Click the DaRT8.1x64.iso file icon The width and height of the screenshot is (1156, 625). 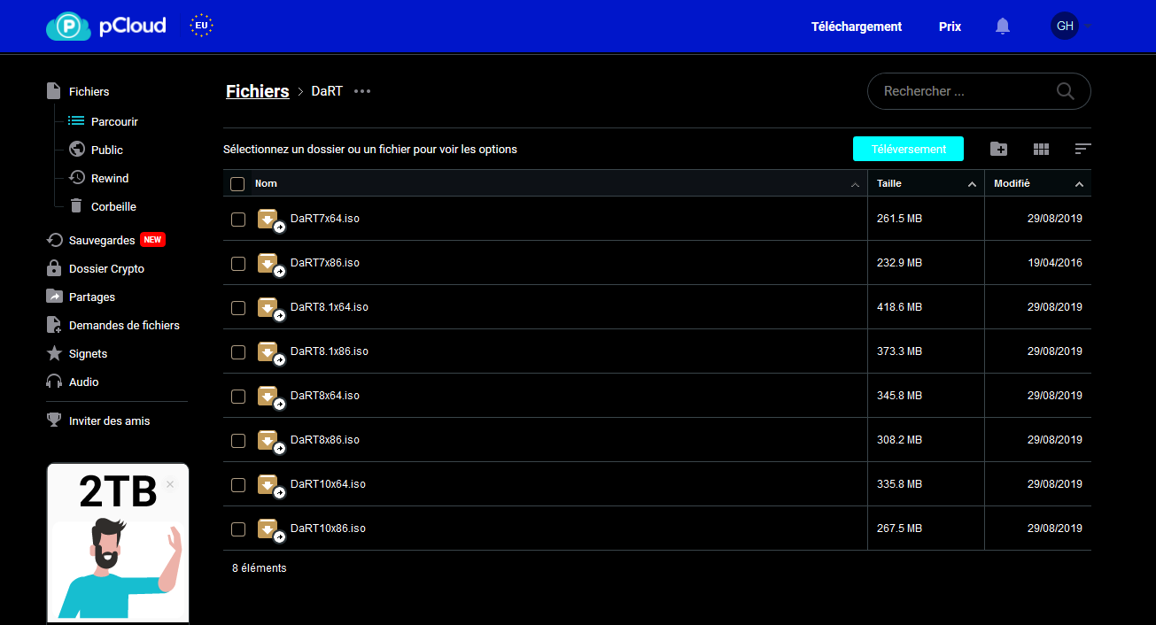(x=269, y=308)
